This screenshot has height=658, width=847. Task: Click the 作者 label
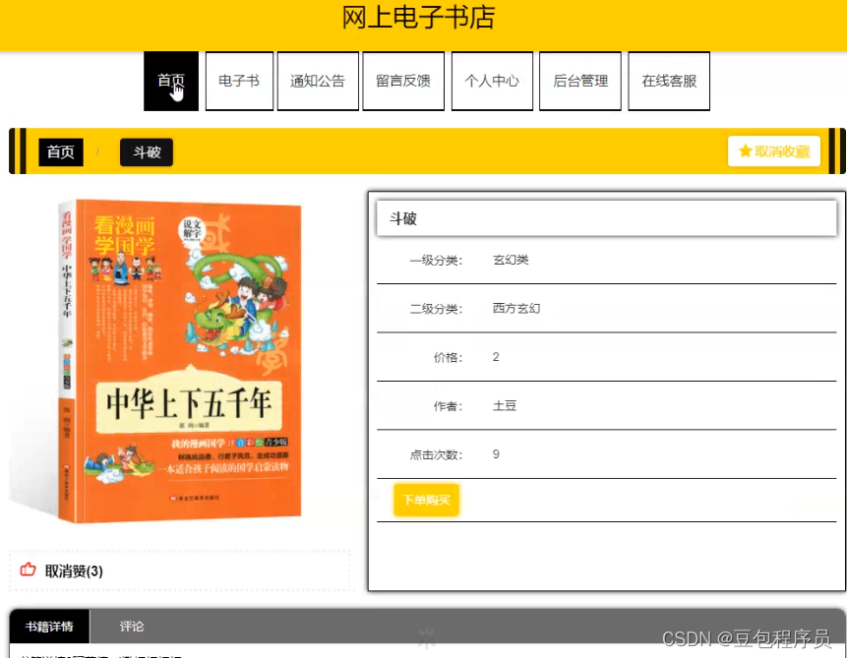pyautogui.click(x=448, y=406)
